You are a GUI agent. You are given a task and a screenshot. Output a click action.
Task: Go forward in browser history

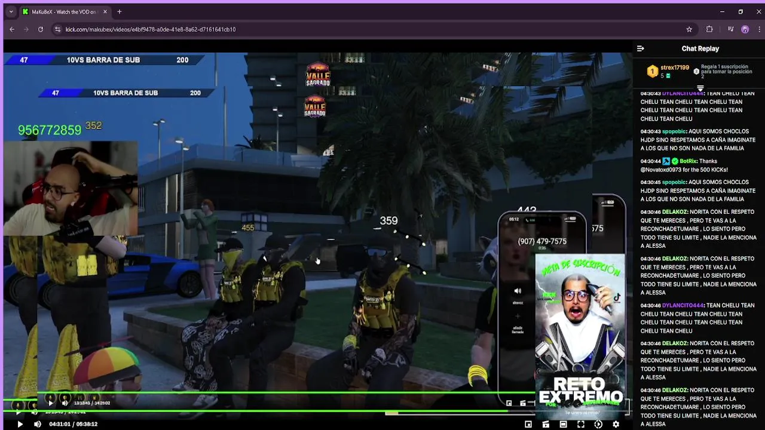click(26, 29)
